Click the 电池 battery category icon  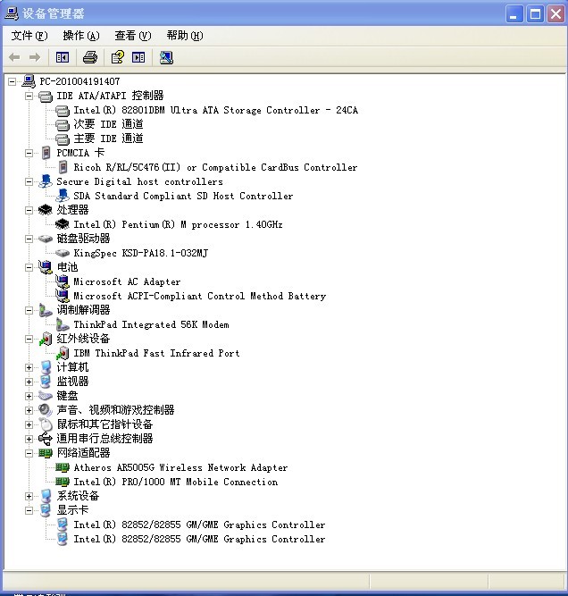click(x=46, y=267)
